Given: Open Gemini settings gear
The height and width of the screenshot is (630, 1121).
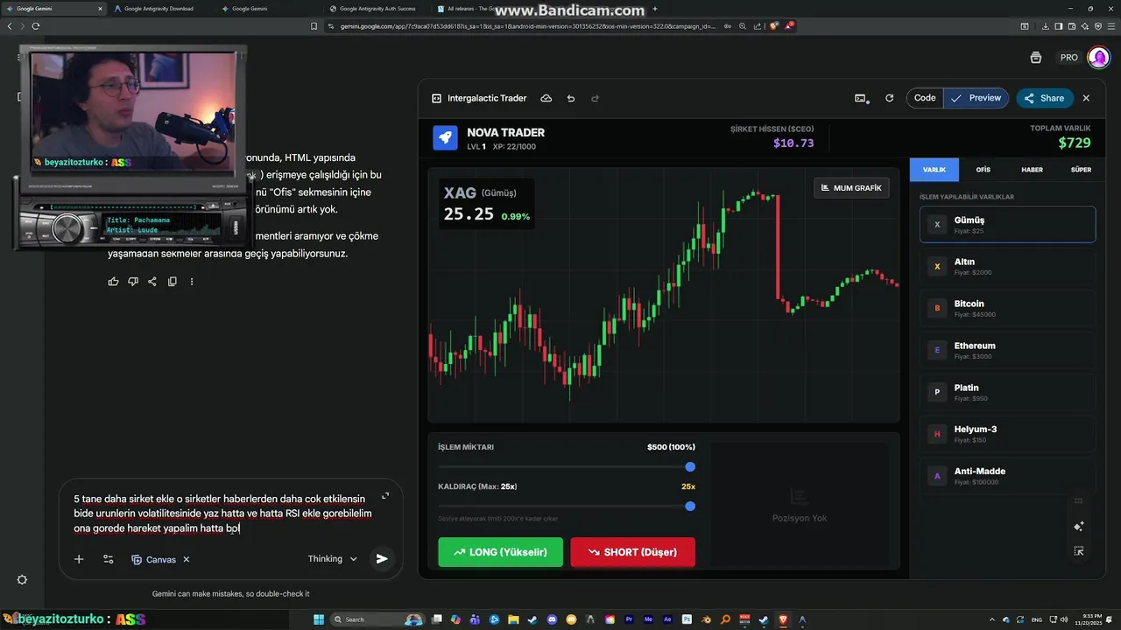Looking at the screenshot, I should [x=23, y=579].
